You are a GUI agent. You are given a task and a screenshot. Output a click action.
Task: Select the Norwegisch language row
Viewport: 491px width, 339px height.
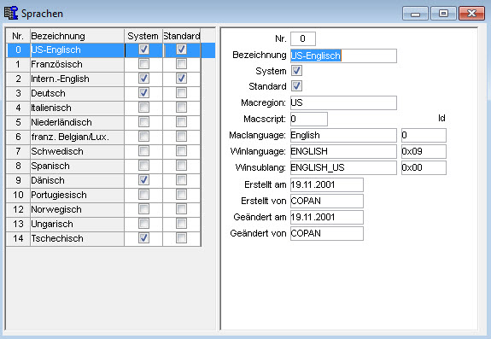point(103,209)
